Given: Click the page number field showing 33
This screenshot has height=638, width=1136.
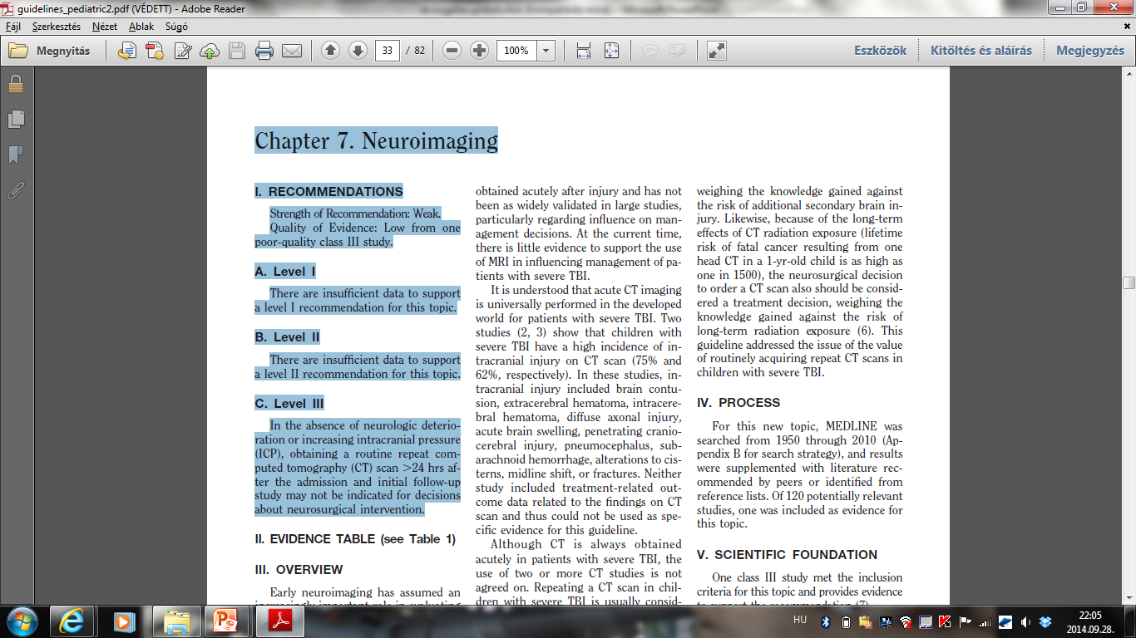Looking at the screenshot, I should (388, 51).
